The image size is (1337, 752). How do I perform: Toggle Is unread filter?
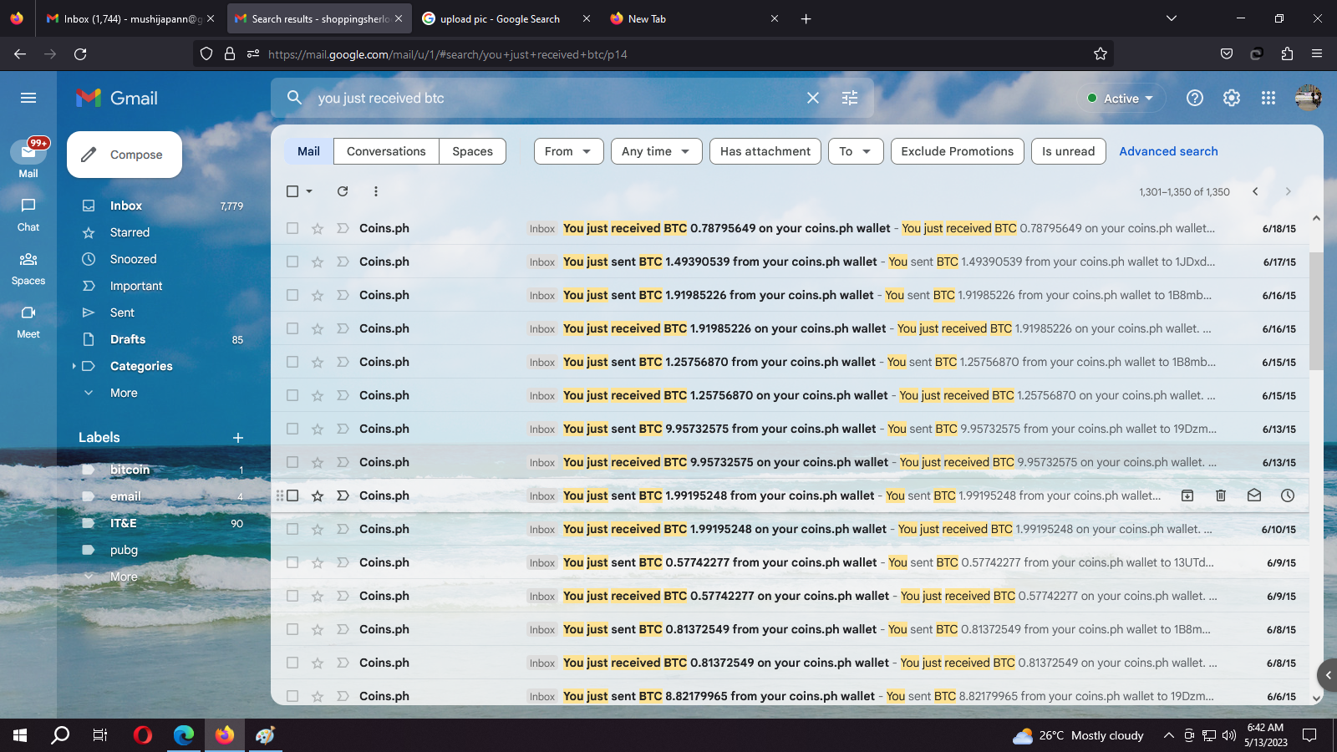(x=1069, y=151)
